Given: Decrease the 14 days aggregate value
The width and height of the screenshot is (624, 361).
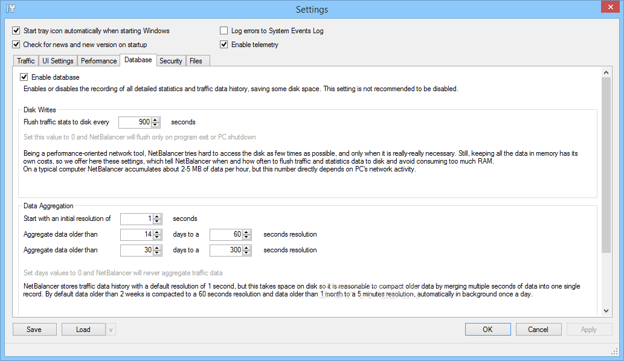Looking at the screenshot, I should click(157, 237).
